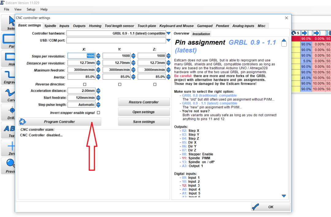This screenshot has width=331, height=217.
Task: Toggle Invert stepper enable signal checkbox
Action: pos(98,113)
